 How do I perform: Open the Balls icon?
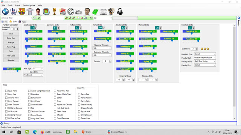(x=71, y=12)
